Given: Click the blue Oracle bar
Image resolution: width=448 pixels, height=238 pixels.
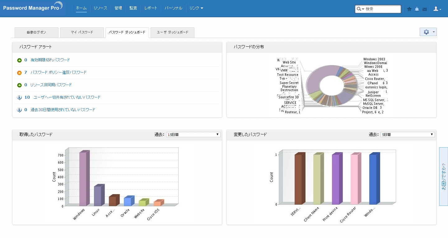Looking at the screenshot, I should tap(129, 201).
